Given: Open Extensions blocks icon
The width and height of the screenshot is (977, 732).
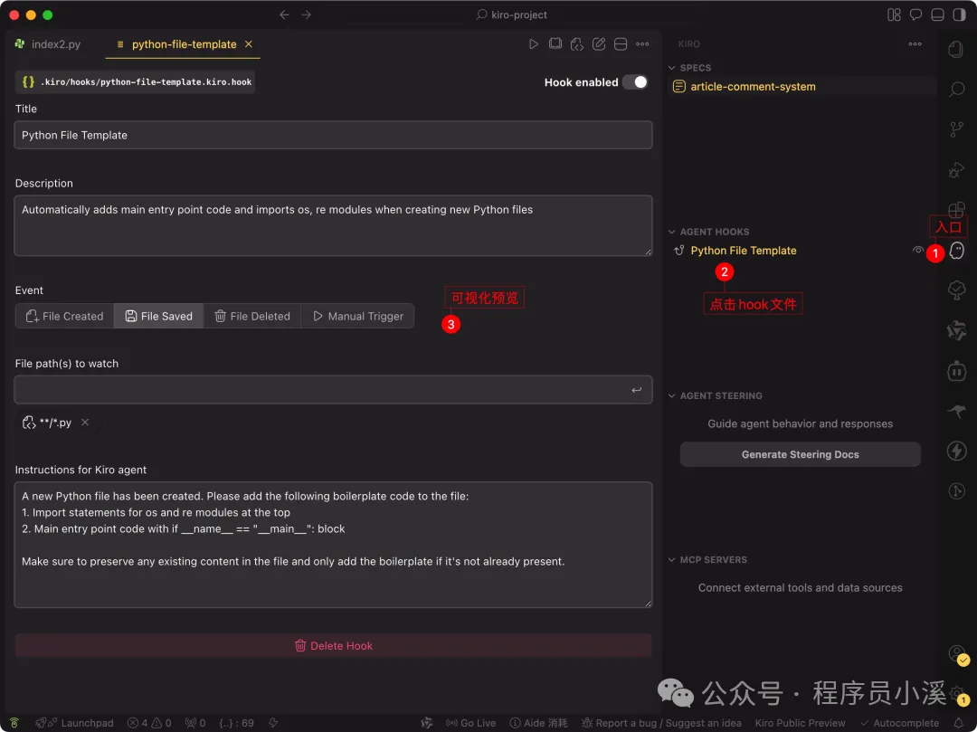Looking at the screenshot, I should [956, 209].
